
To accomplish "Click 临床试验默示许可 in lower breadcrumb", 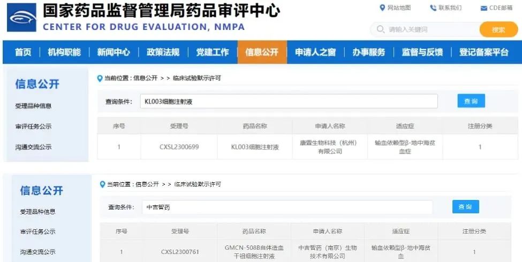I will pos(198,184).
